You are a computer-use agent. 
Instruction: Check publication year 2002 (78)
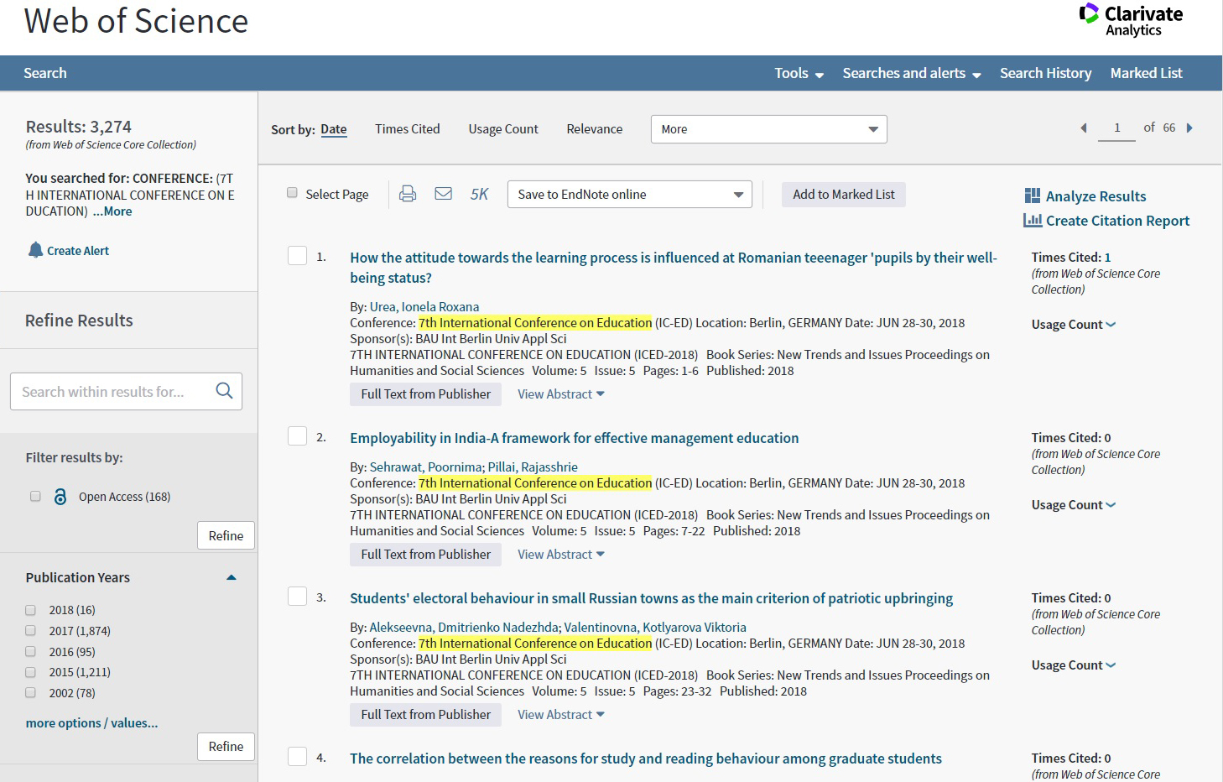tap(31, 693)
